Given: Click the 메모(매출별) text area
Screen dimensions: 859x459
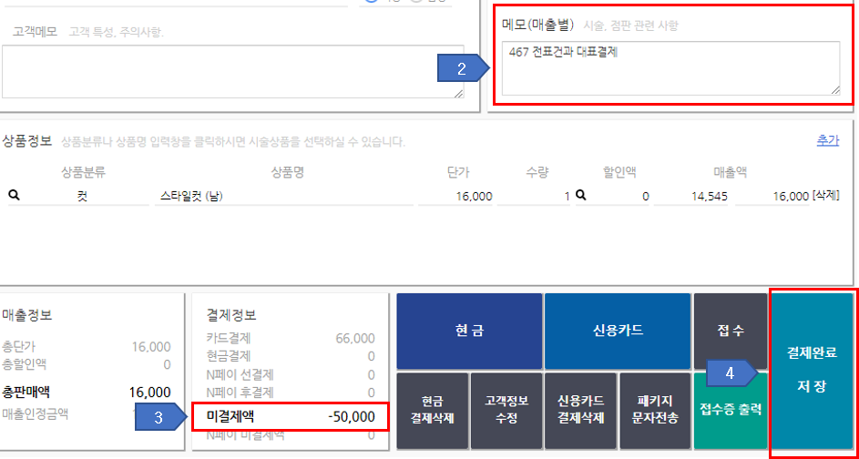Looking at the screenshot, I should tap(671, 68).
